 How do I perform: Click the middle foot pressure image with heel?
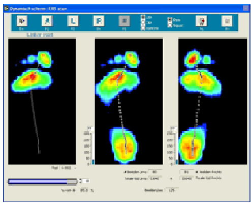click(129, 101)
